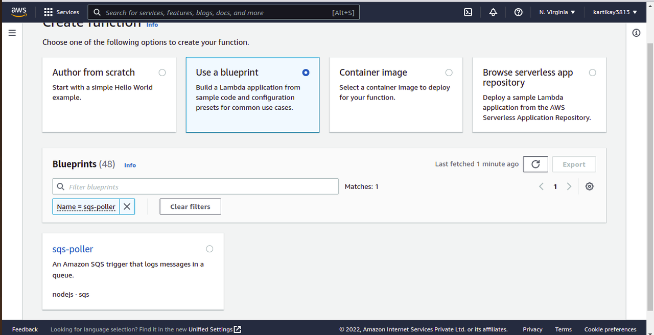Open the N. Virginia region dropdown
The height and width of the screenshot is (335, 654).
(x=557, y=12)
